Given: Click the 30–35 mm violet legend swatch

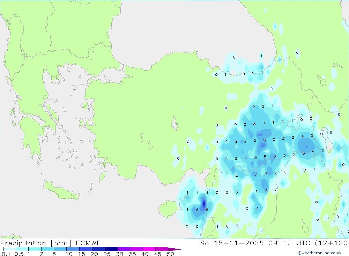Looking at the screenshot, I should click(124, 249).
